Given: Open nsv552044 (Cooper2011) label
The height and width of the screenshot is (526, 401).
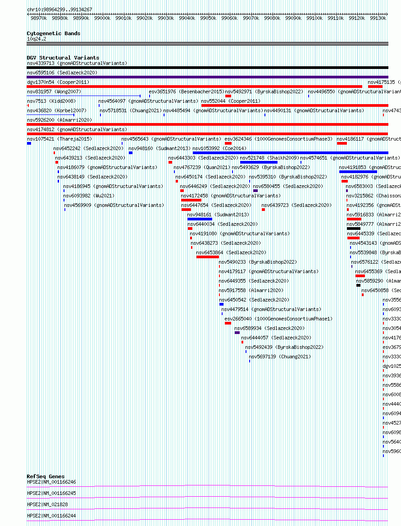Looking at the screenshot, I should (231, 101).
